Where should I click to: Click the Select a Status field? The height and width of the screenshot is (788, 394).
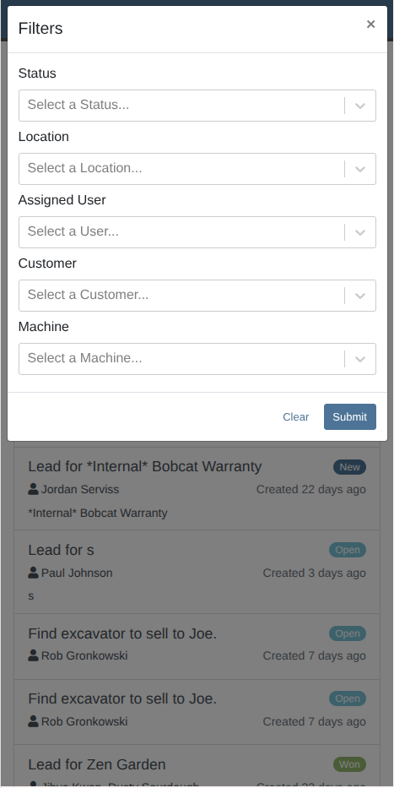click(x=197, y=106)
